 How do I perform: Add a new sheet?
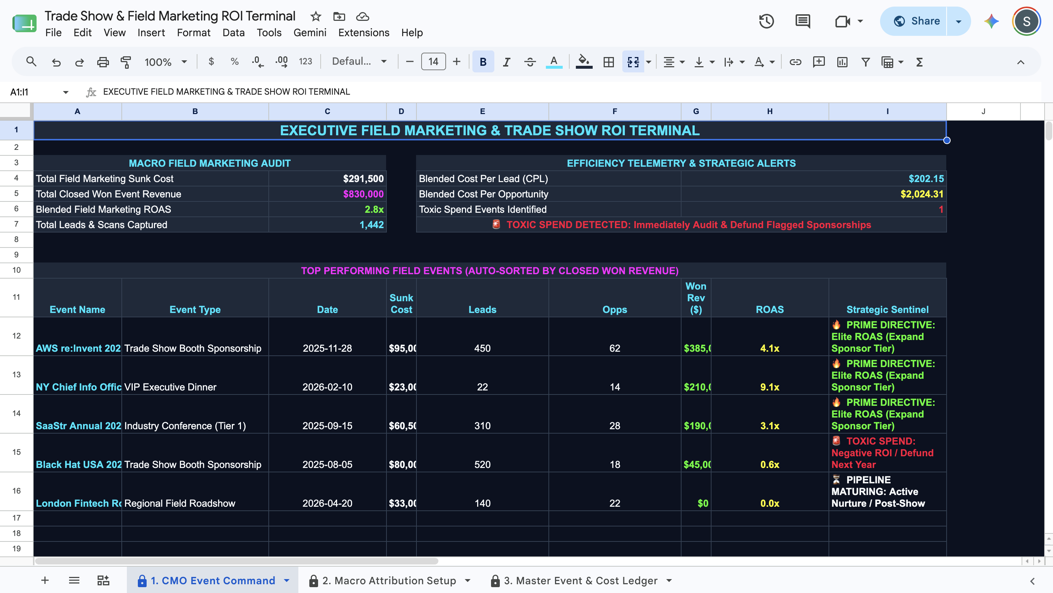[45, 580]
